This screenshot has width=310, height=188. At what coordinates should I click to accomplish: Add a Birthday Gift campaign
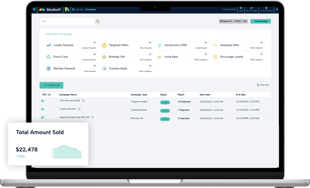click(127, 57)
